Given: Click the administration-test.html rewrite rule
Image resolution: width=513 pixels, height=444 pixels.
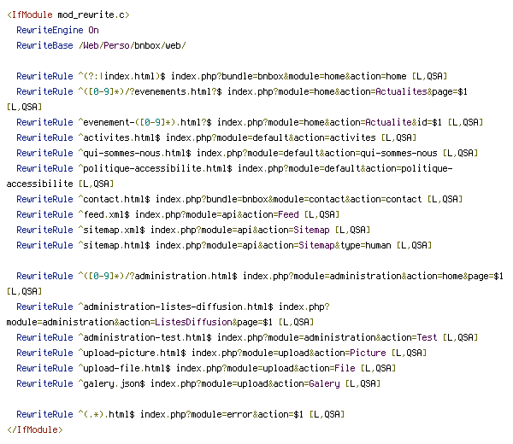Looking at the screenshot, I should pos(247,337).
